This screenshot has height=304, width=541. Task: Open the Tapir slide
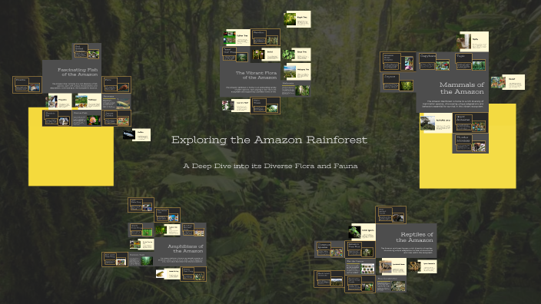(x=471, y=61)
